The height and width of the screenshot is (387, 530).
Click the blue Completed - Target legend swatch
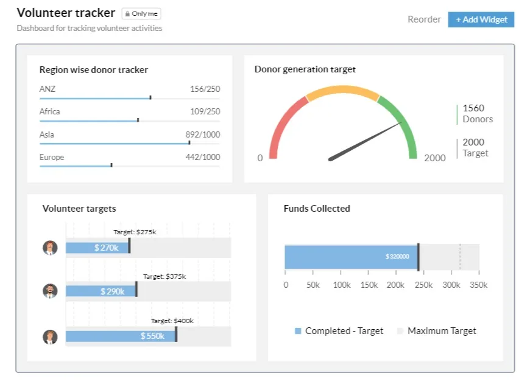tap(298, 331)
